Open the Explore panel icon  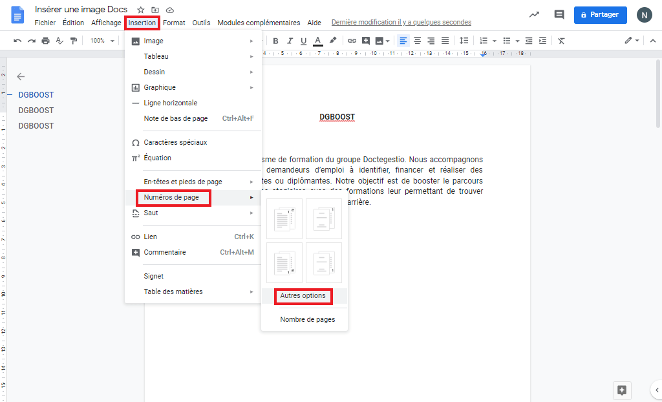pyautogui.click(x=622, y=390)
